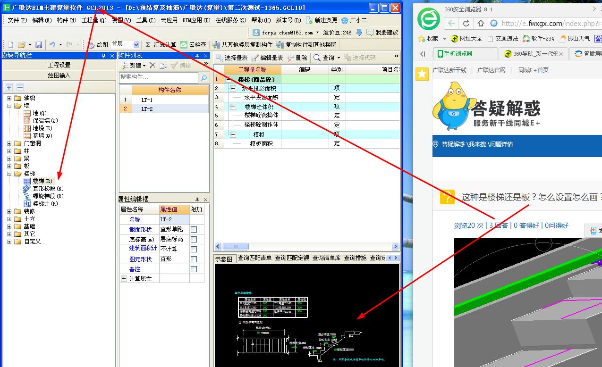The image size is (602, 367).
Task: Click 复制构件到其他楼层 toolbar button
Action: (307, 44)
